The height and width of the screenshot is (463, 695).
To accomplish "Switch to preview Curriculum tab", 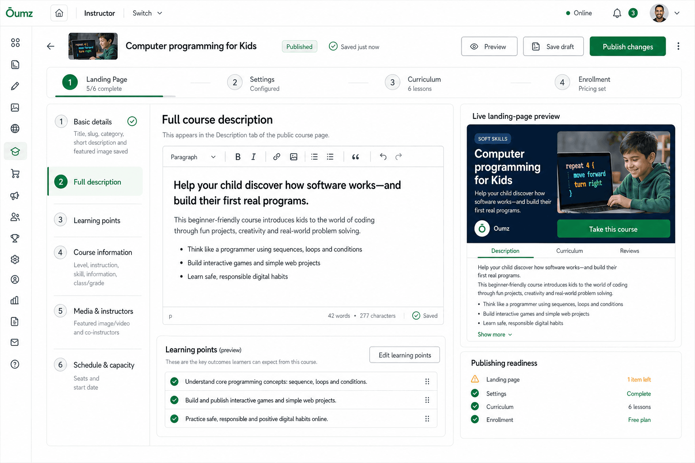I will [569, 251].
